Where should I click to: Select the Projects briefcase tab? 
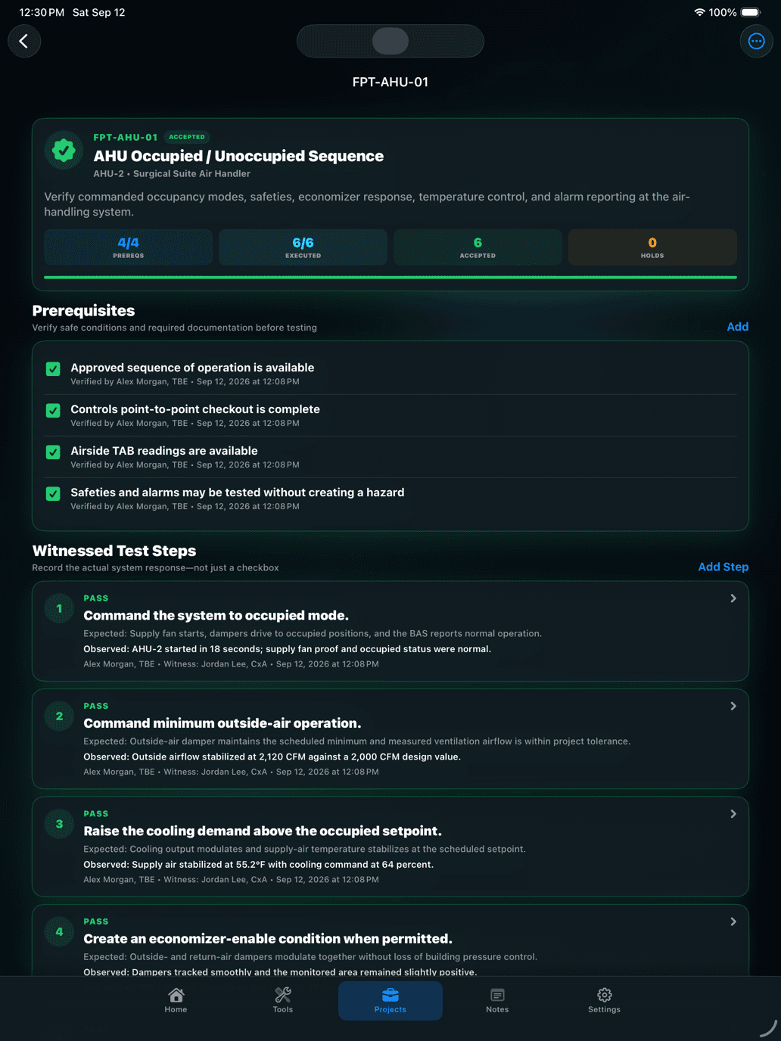click(x=390, y=1000)
